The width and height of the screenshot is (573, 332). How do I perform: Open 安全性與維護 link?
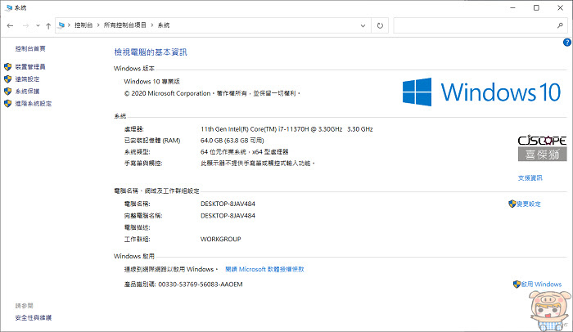point(34,318)
